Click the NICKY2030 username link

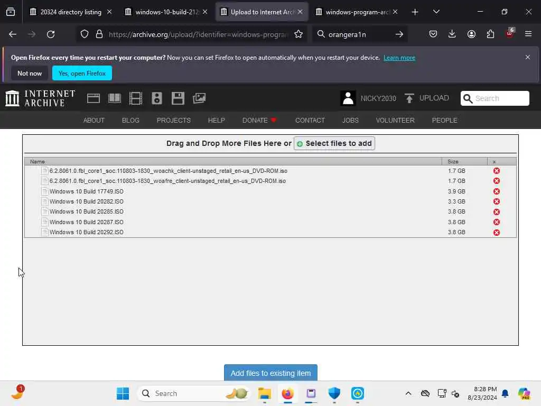[x=378, y=98]
